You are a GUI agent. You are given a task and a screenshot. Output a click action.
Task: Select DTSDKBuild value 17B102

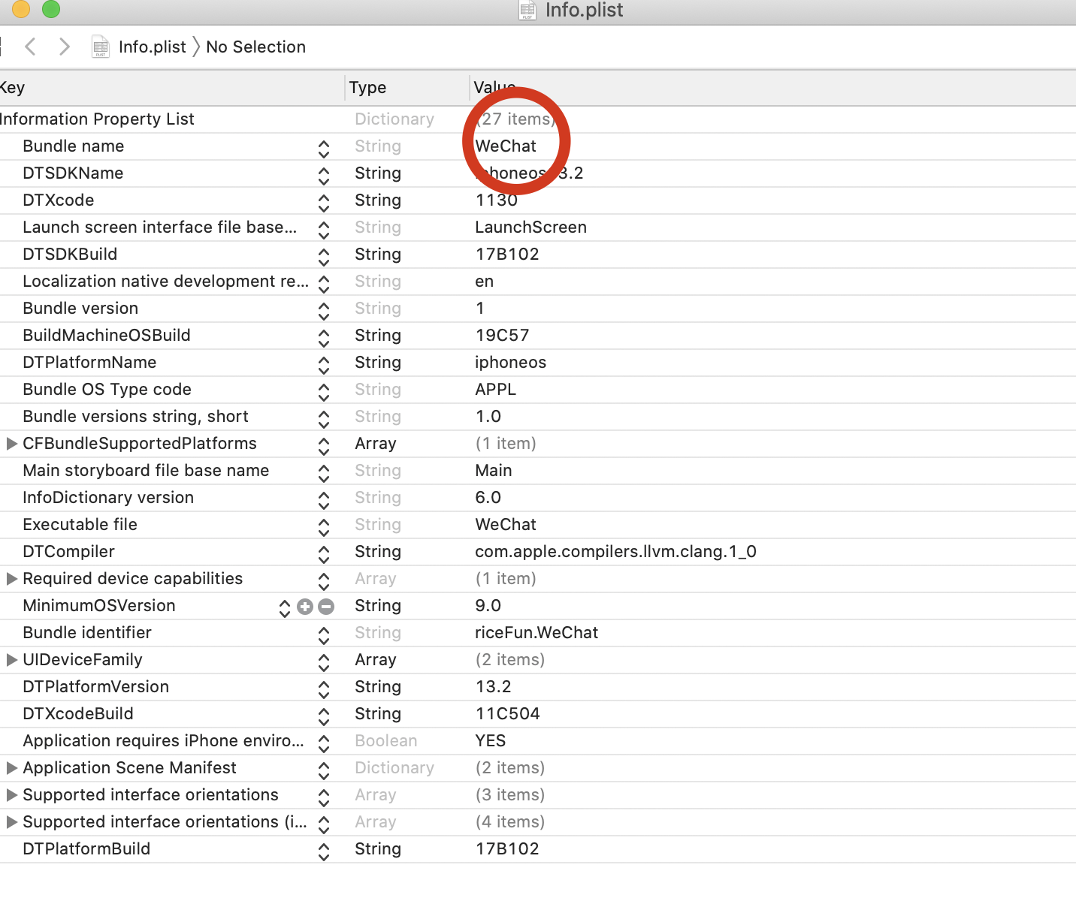pos(507,255)
